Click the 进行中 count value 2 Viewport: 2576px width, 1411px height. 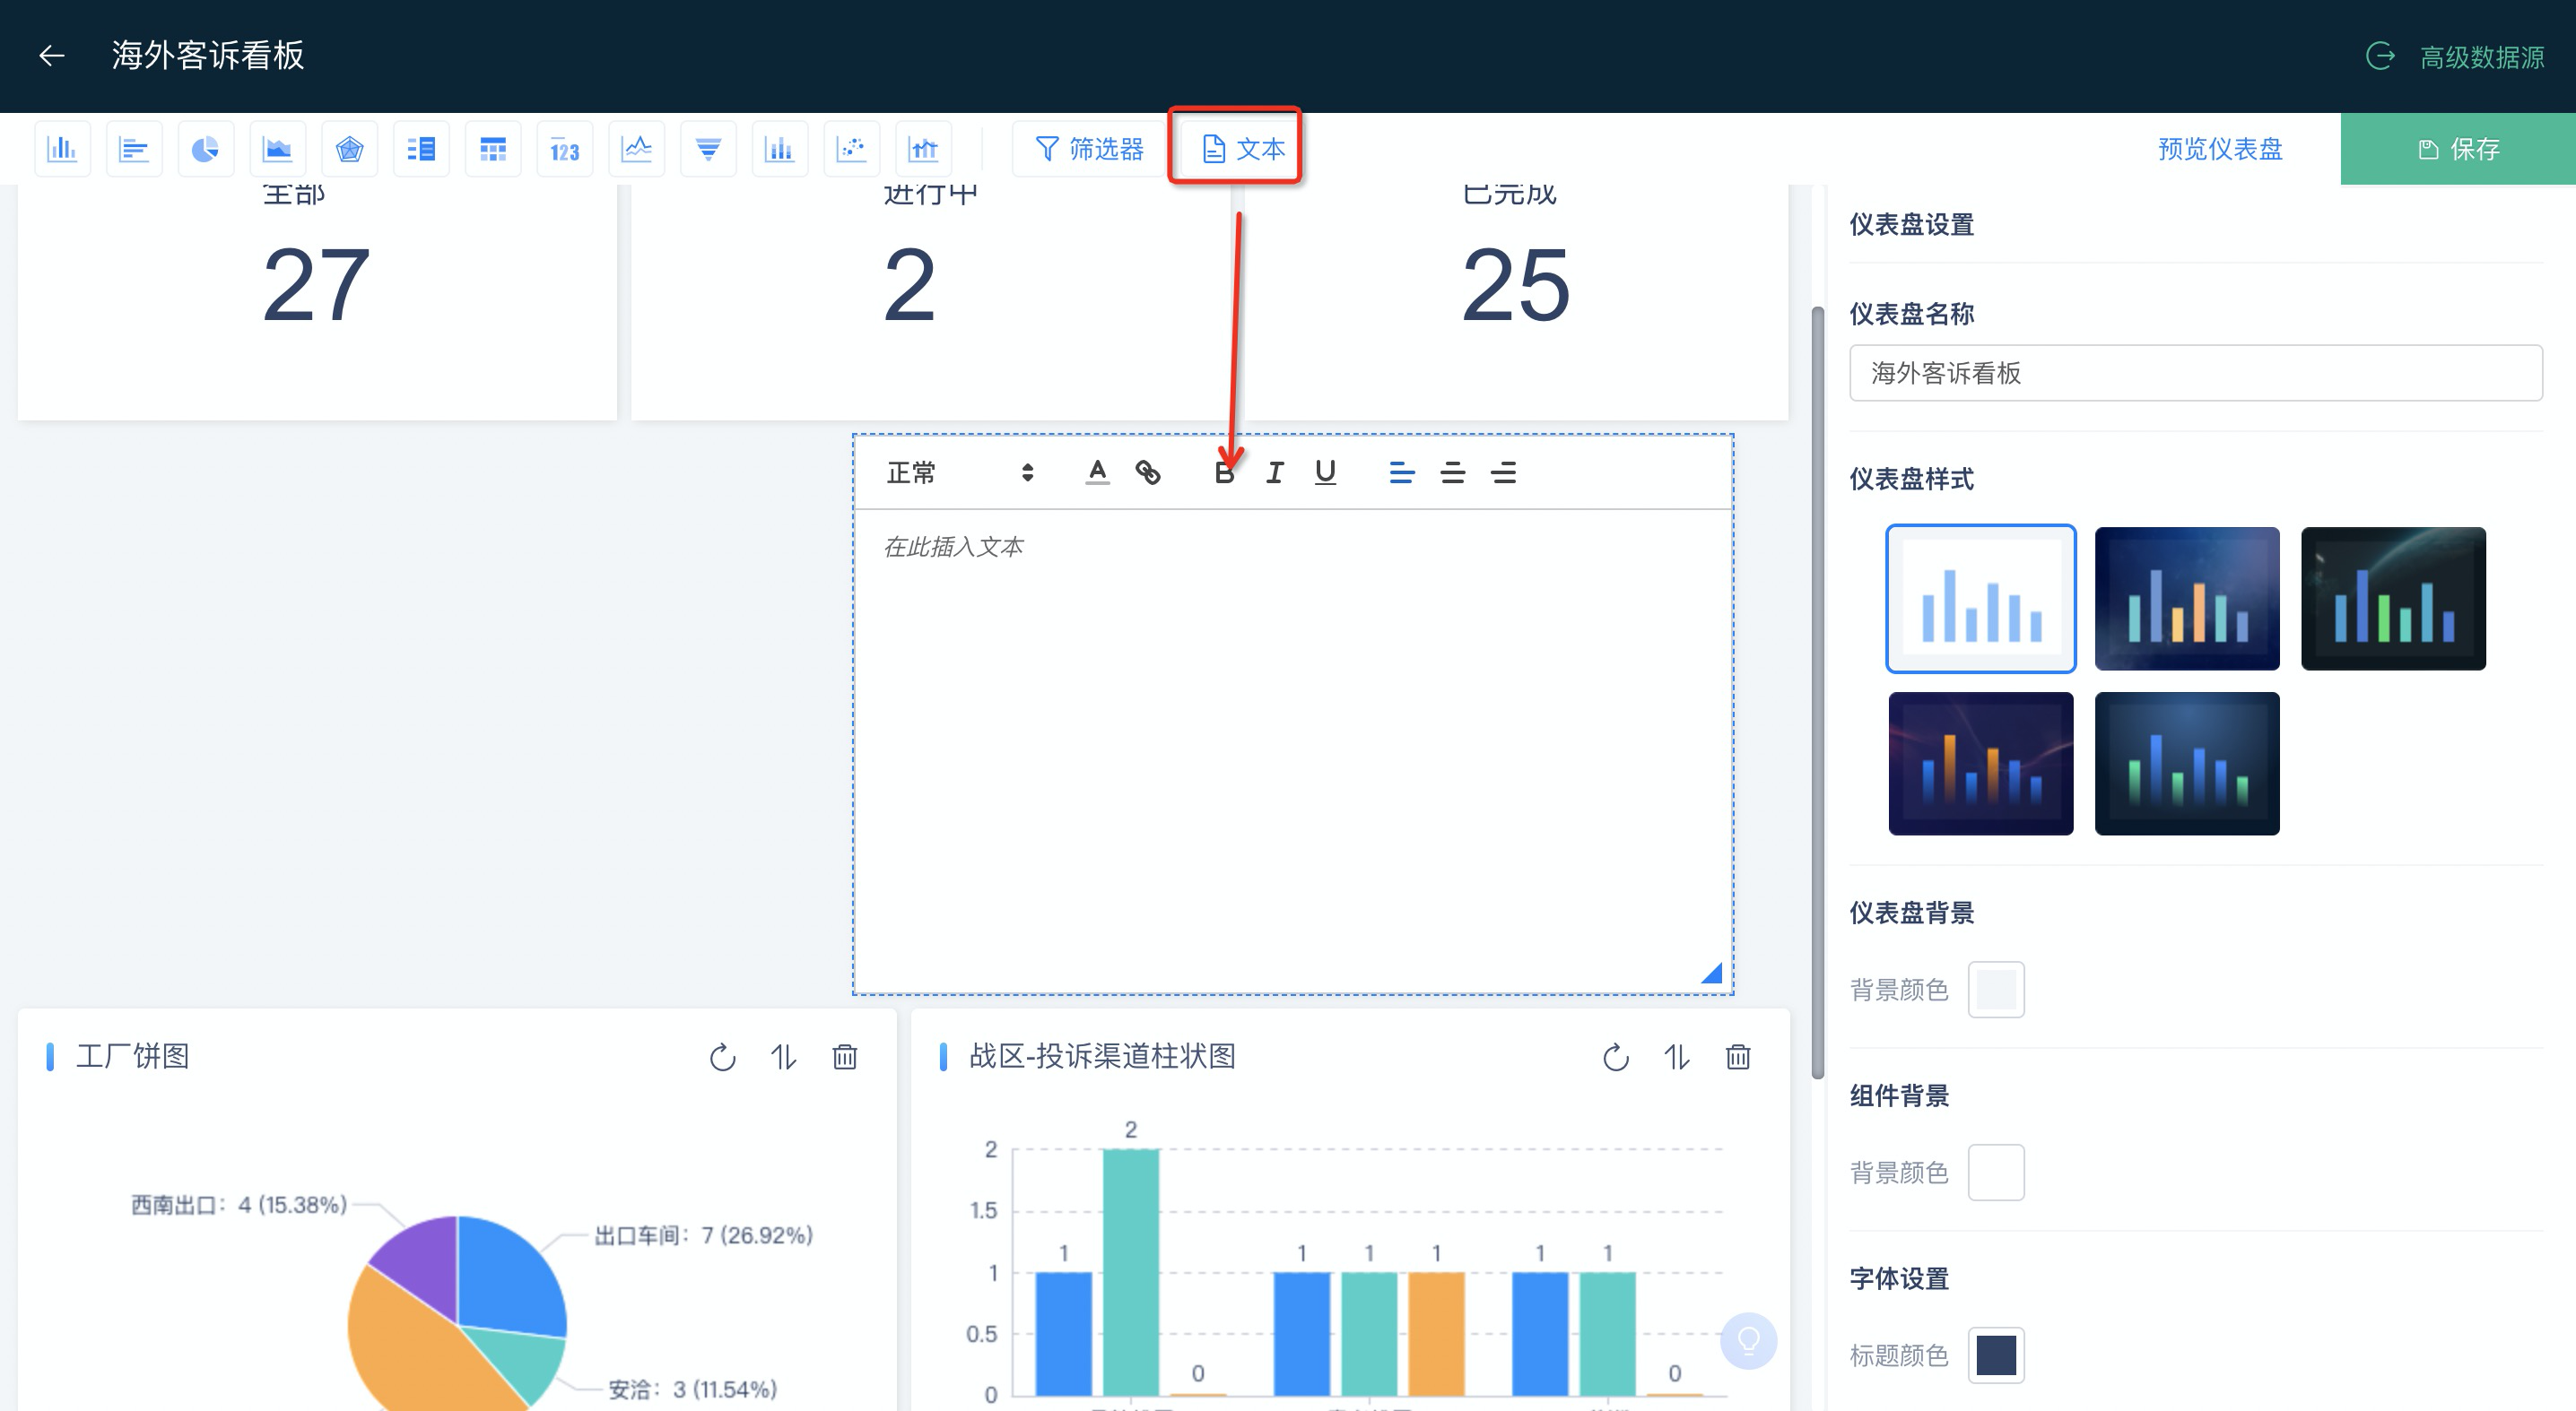[909, 286]
